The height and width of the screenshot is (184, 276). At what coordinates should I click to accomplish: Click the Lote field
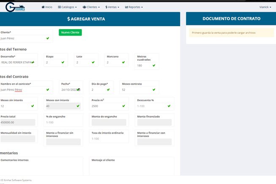86,62
